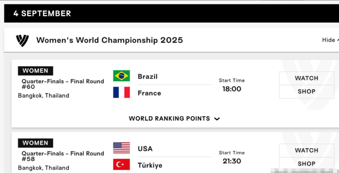The image size is (339, 173).
Task: Click the 4 September date header
Action: pyautogui.click(x=42, y=13)
